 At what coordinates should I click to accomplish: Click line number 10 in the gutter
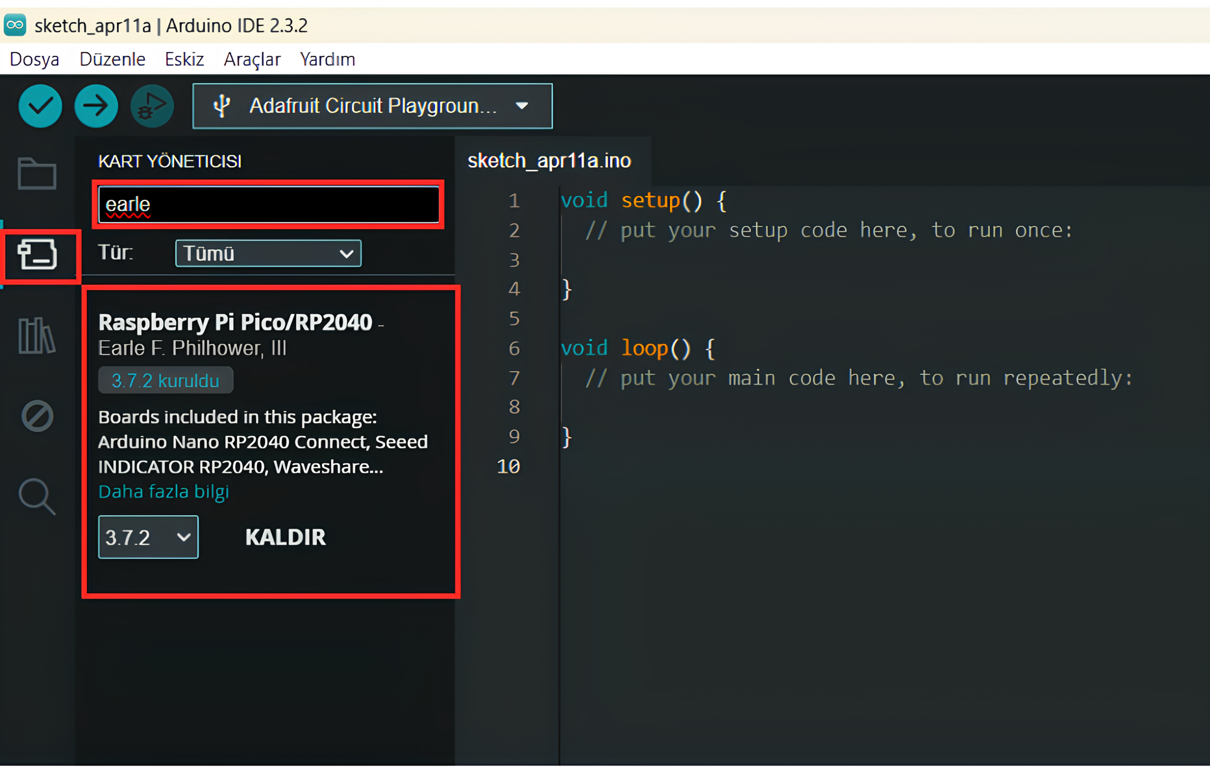point(508,466)
